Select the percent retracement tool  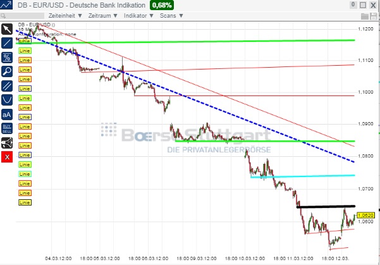[7, 58]
